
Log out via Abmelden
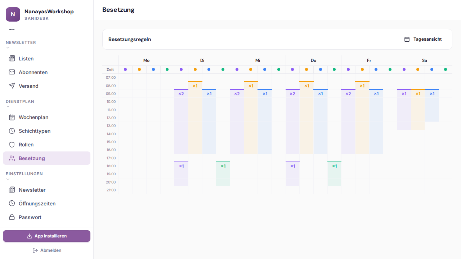pyautogui.click(x=47, y=250)
